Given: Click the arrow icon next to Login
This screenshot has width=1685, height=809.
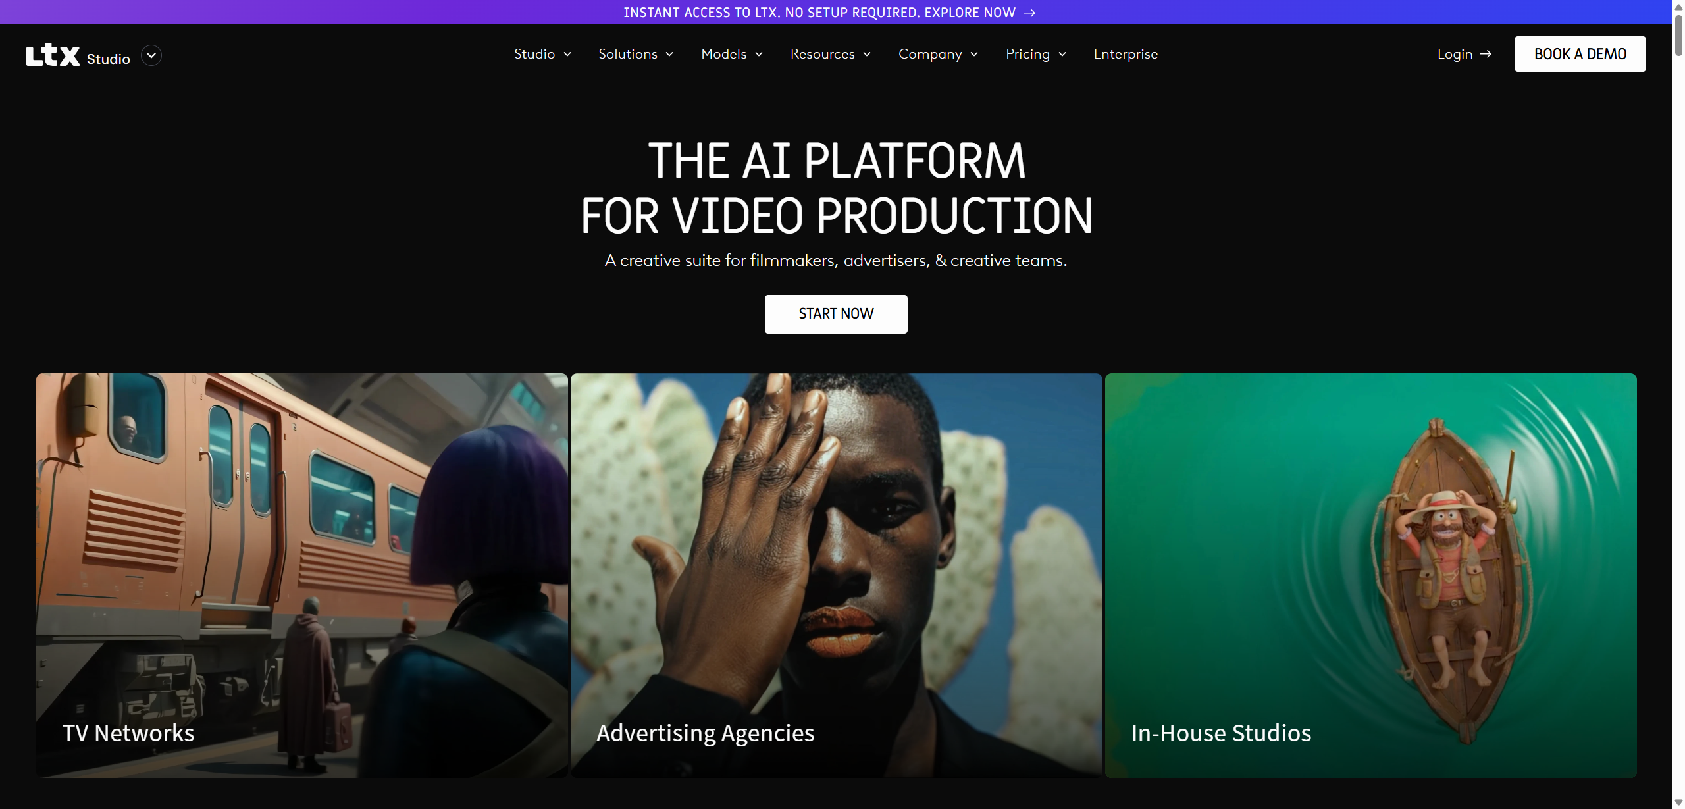Looking at the screenshot, I should tap(1486, 54).
